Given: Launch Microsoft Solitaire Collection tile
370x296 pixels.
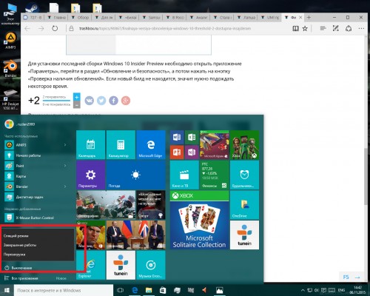Looking at the screenshot, I should 199,220.
